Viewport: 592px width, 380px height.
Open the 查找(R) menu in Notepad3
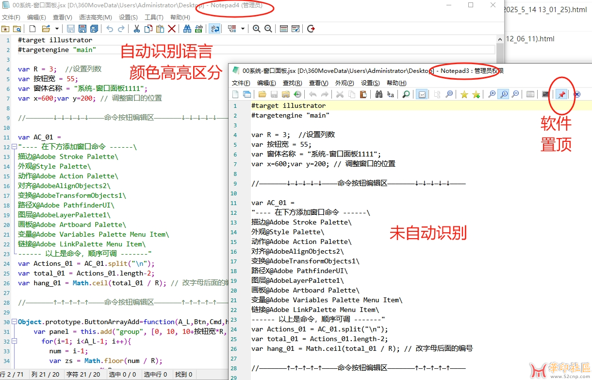coord(292,83)
